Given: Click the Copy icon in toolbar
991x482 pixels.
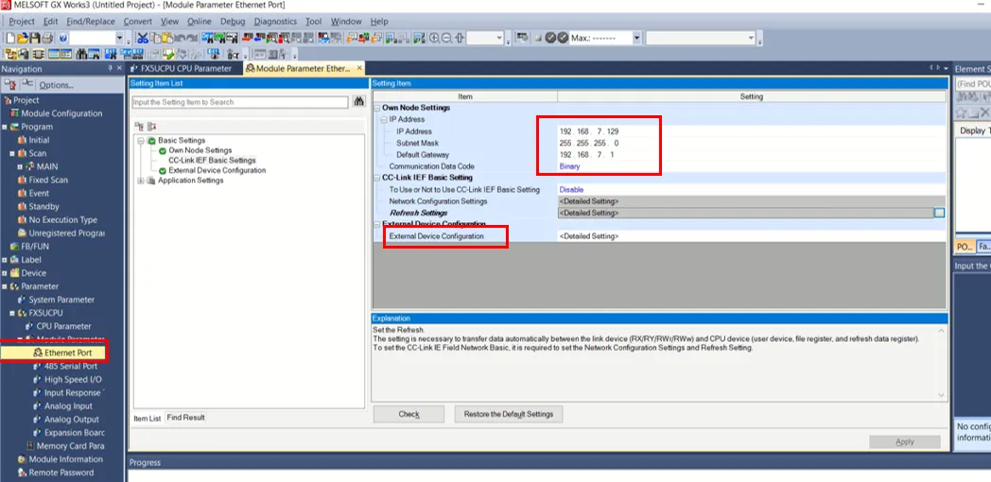Looking at the screenshot, I should click(x=155, y=38).
